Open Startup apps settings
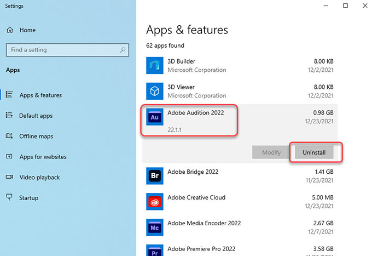372x256 pixels. coord(28,198)
